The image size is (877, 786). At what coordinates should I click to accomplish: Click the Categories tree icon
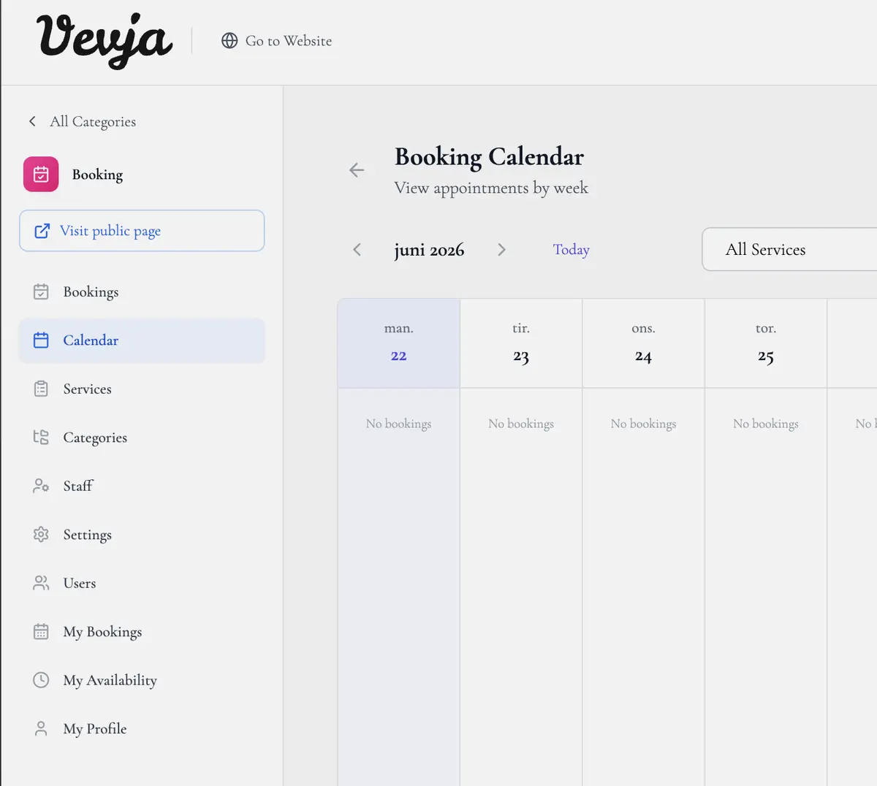[41, 438]
